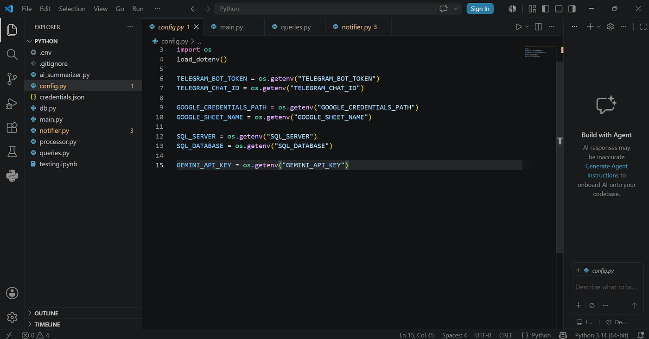Click the add context plus in chat input
The image size is (649, 339).
coord(579,306)
